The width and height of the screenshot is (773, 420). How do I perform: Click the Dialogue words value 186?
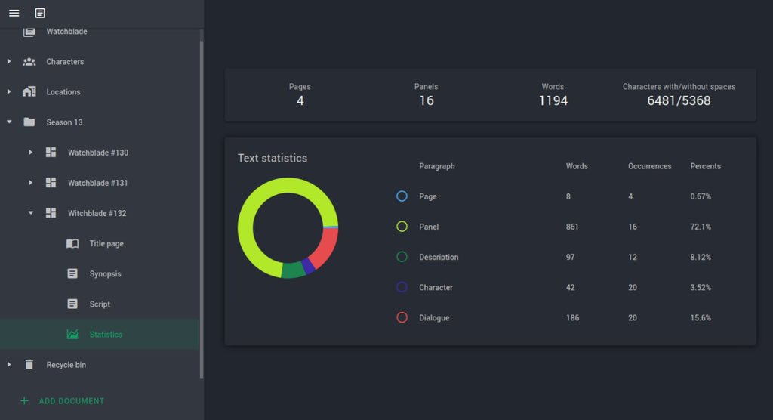click(572, 318)
